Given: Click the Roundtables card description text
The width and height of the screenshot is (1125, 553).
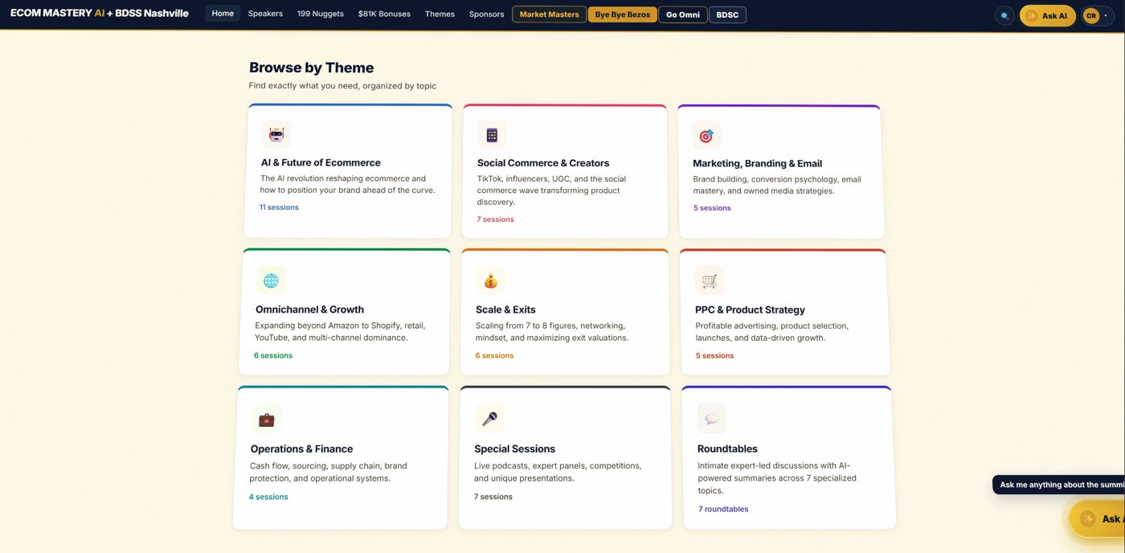Looking at the screenshot, I should tap(777, 478).
